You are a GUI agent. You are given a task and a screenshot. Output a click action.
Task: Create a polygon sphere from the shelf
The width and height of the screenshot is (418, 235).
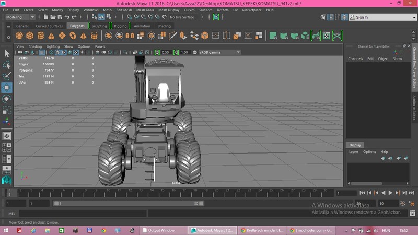19,36
